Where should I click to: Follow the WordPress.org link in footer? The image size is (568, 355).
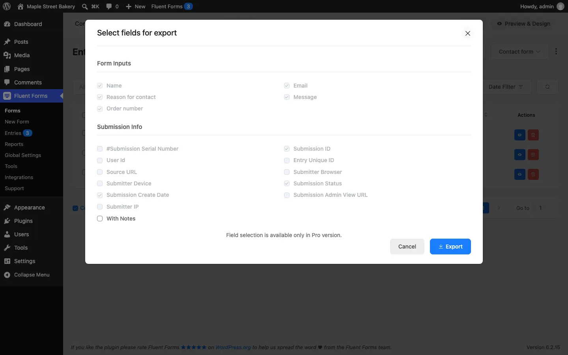click(233, 348)
